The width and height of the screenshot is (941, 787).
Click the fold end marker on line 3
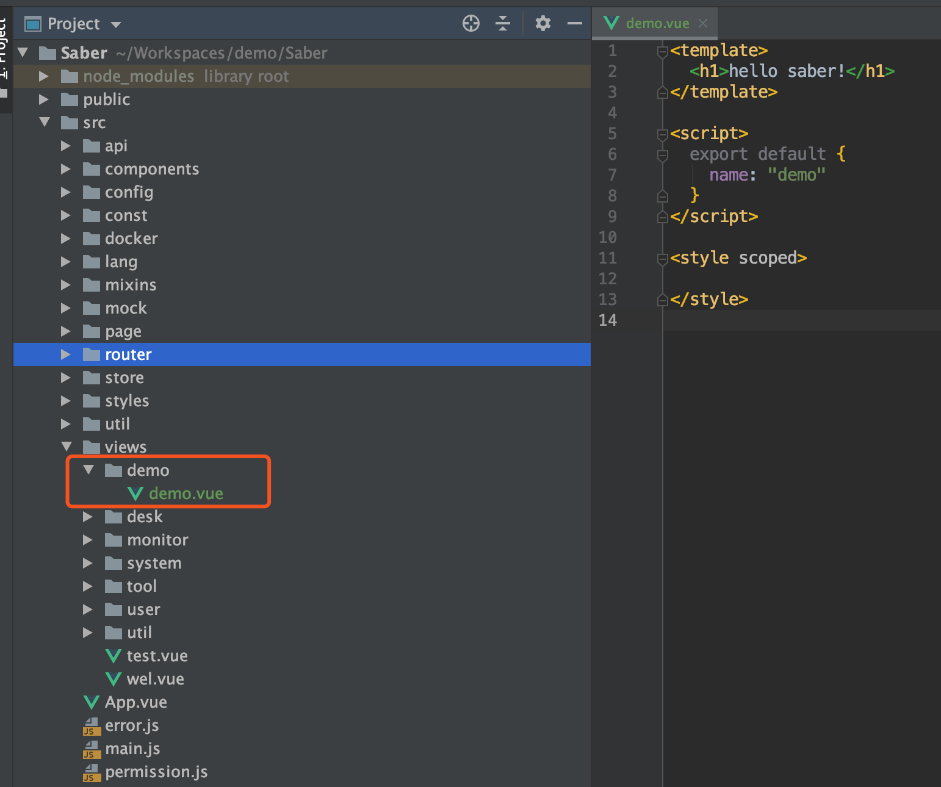[662, 93]
